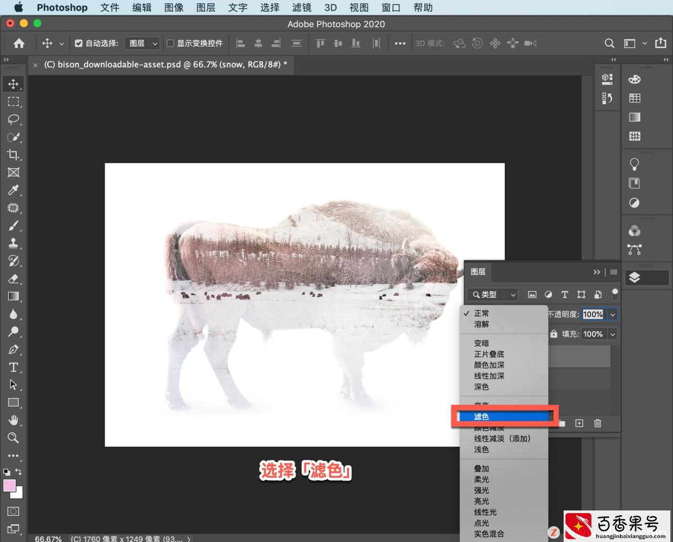Screen dimensions: 673x542
Task: Select the Brush tool
Action: pyautogui.click(x=14, y=226)
